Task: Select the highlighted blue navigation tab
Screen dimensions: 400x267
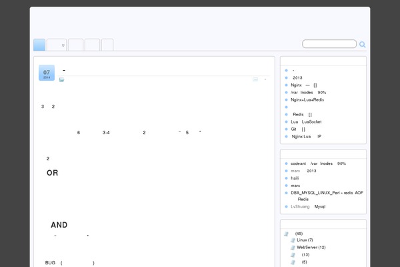Action: pyautogui.click(x=39, y=45)
